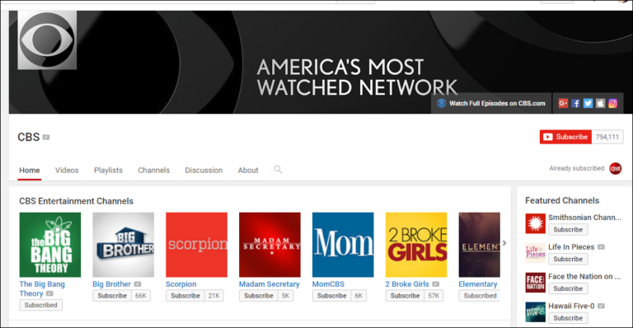Subscribe to MomCBS channel
This screenshot has height=328, width=633.
pyautogui.click(x=332, y=296)
